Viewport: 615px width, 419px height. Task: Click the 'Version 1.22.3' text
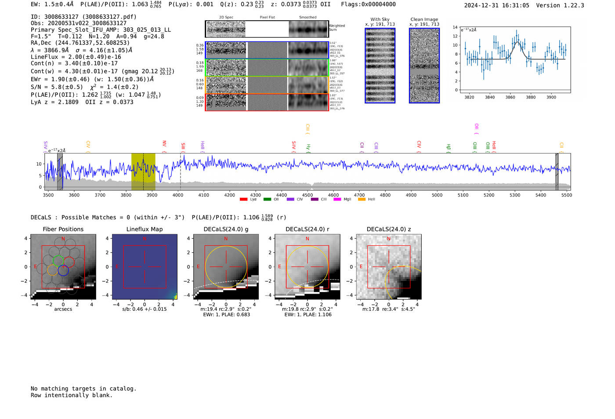tap(560, 5)
